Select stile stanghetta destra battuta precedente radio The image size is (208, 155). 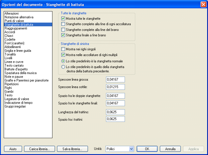pyautogui.click(x=63, y=67)
